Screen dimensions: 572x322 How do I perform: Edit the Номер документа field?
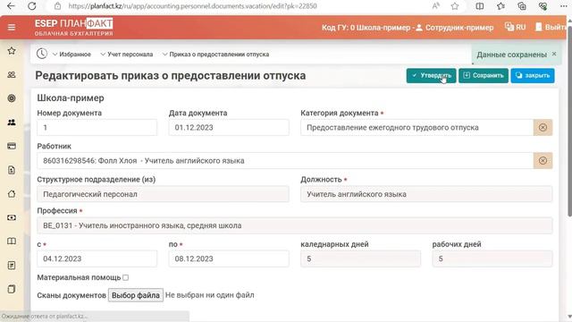click(97, 127)
